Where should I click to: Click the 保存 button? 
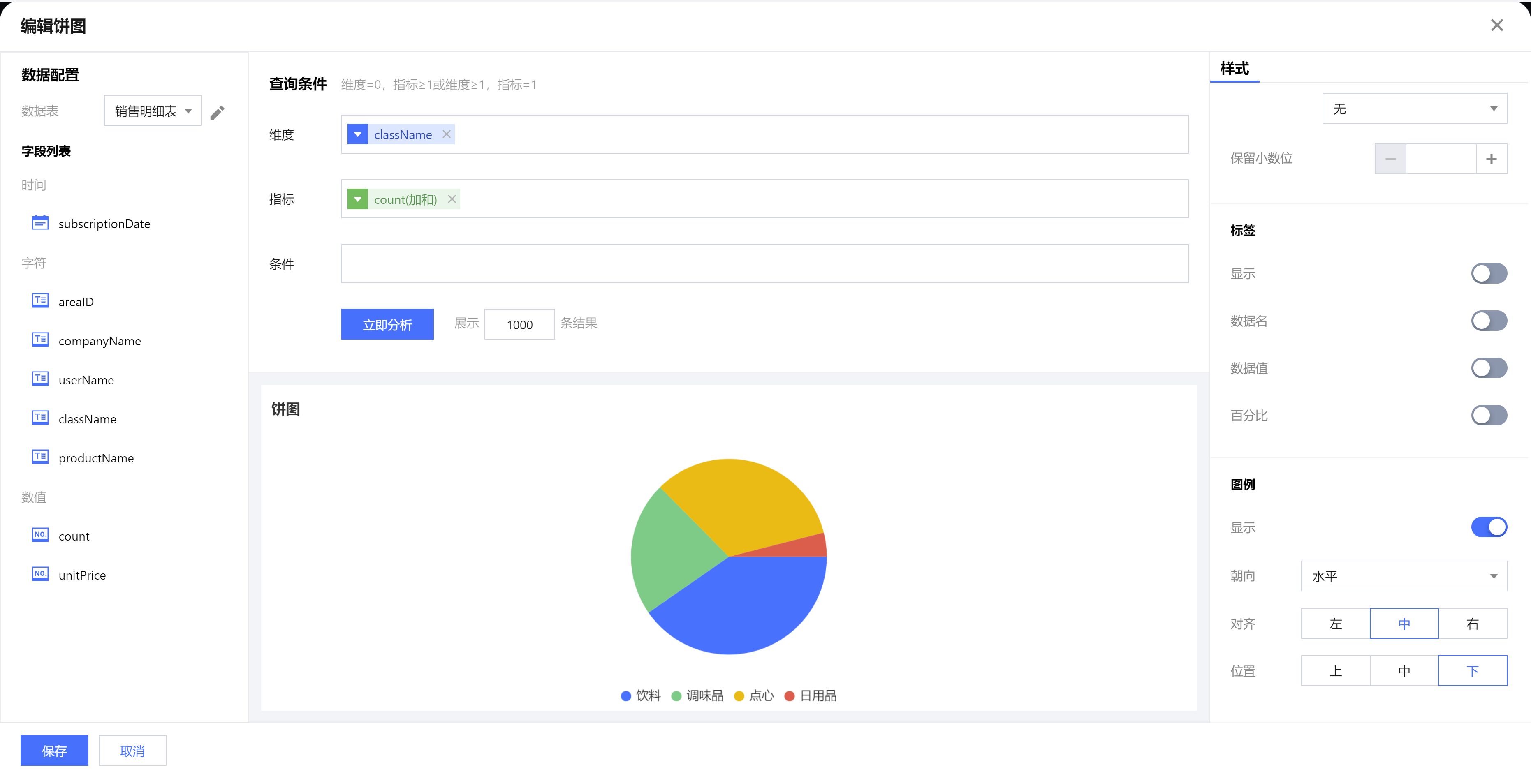(54, 751)
